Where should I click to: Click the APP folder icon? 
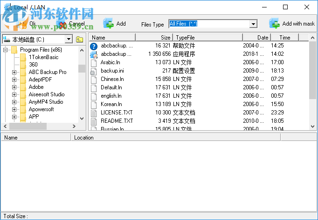(23, 117)
